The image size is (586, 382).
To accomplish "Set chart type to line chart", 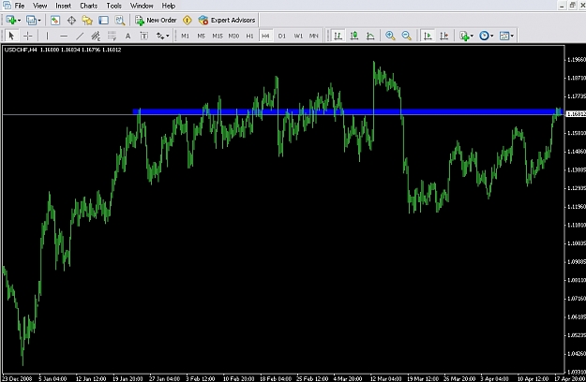I will point(370,36).
